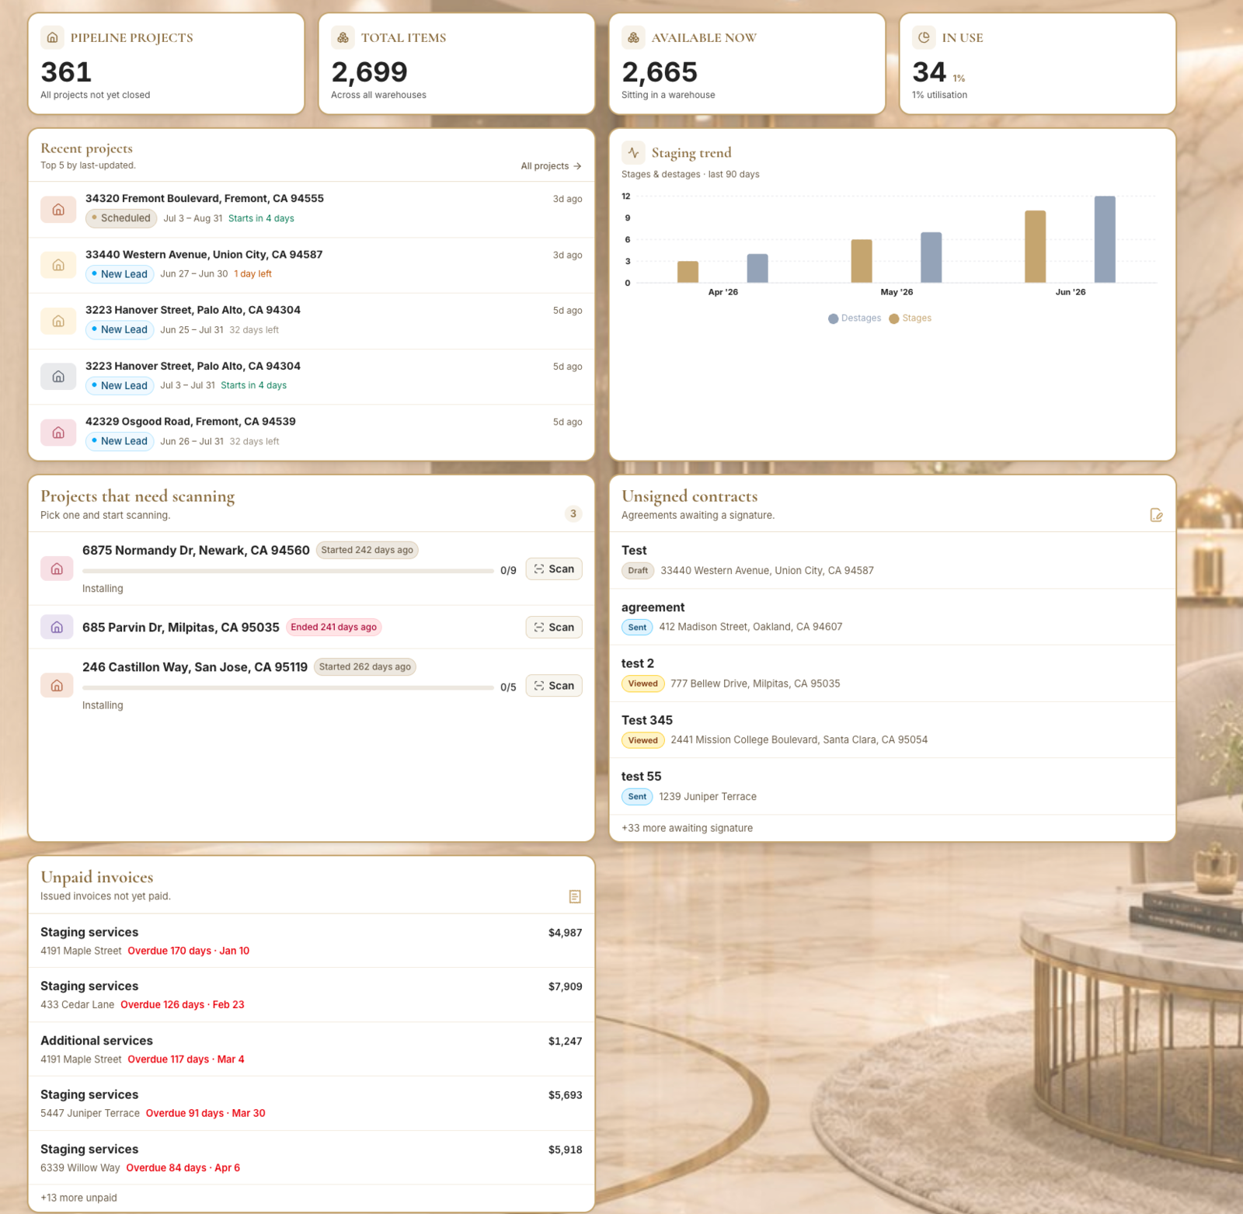Open the Unsigned contracts edit icon
This screenshot has height=1214, width=1243.
tap(1156, 515)
